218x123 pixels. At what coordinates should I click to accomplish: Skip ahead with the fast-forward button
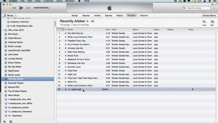(28, 8)
